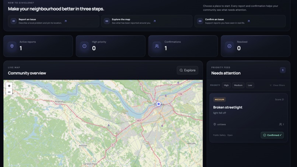This screenshot has height=167, width=297.
Task: Click the arrow icon beside Explore the map
Action: 154,21
